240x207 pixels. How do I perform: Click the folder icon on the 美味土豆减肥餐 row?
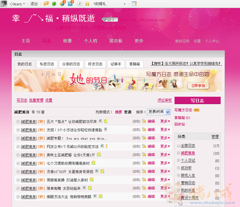144,154
